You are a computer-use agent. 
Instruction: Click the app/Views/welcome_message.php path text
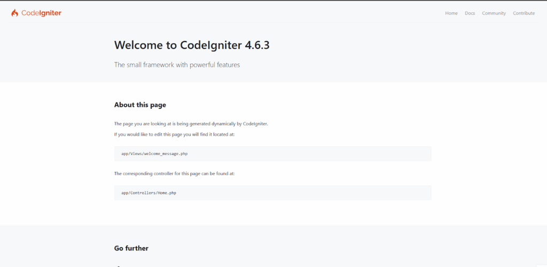[x=154, y=154]
